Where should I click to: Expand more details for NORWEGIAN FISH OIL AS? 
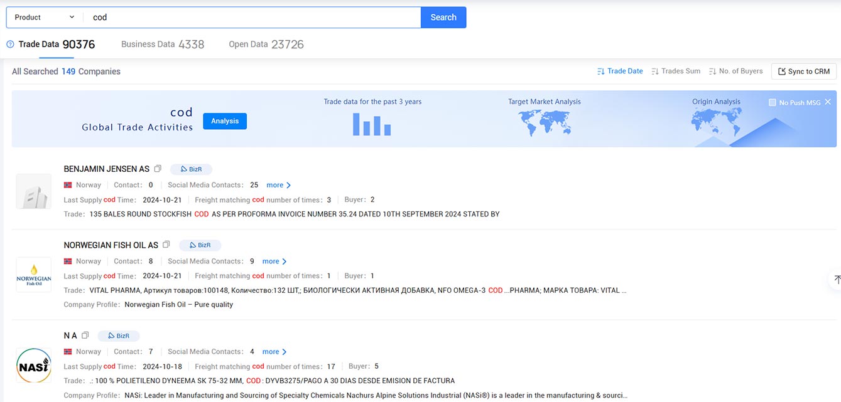click(x=274, y=262)
